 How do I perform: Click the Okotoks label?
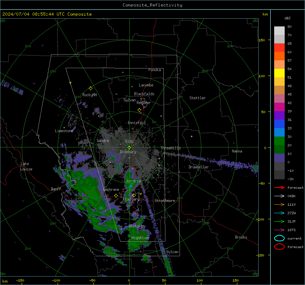(136, 226)
